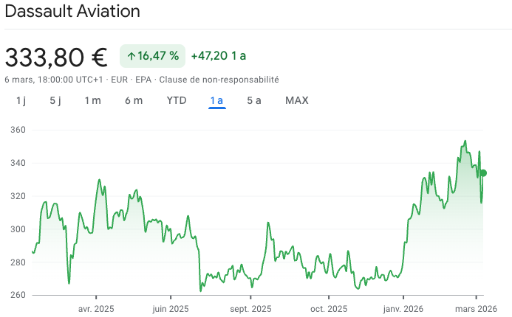Screen dimensions: 512x317
Task: Click the 300 y-axis label
Action: (x=18, y=229)
